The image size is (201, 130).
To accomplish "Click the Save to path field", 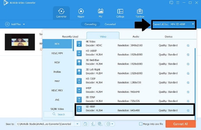I will point(45,124).
